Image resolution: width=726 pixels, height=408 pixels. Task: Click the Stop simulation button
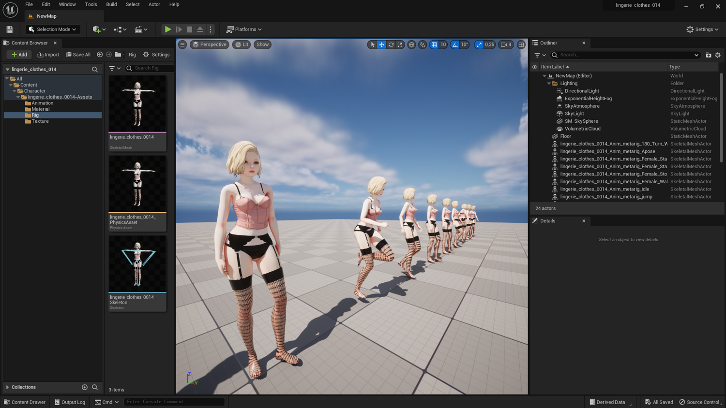pos(189,29)
